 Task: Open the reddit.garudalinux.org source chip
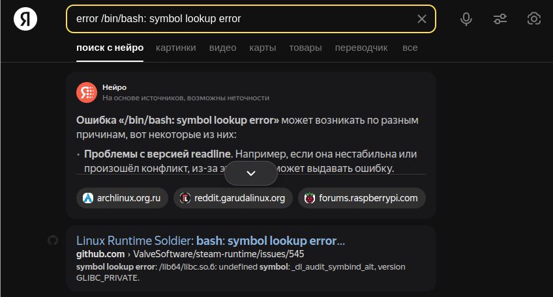click(233, 198)
